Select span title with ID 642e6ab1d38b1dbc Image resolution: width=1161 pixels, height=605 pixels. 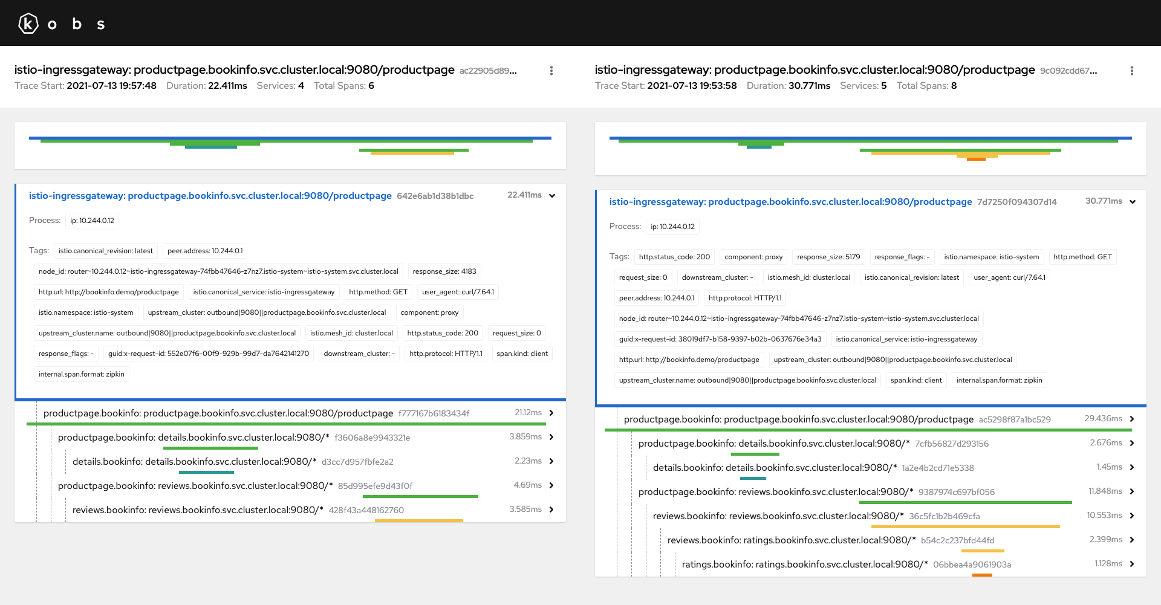pos(210,196)
